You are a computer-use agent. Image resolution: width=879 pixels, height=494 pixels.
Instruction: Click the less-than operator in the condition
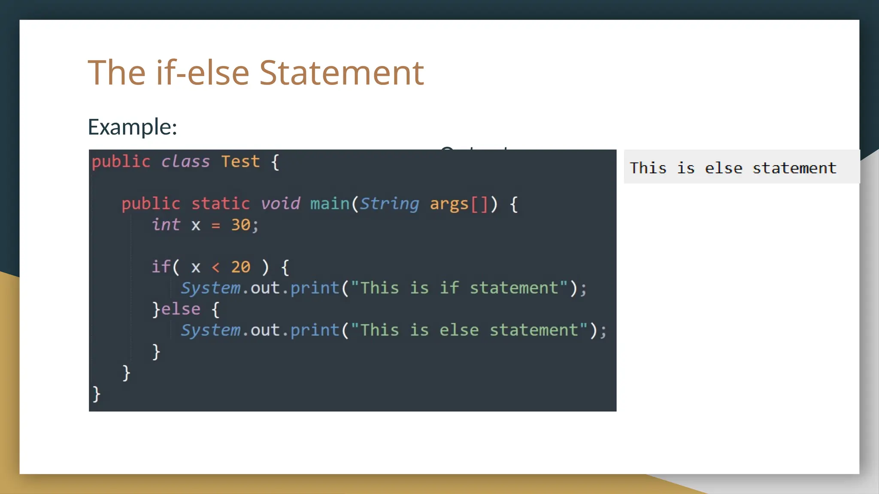[x=215, y=268]
